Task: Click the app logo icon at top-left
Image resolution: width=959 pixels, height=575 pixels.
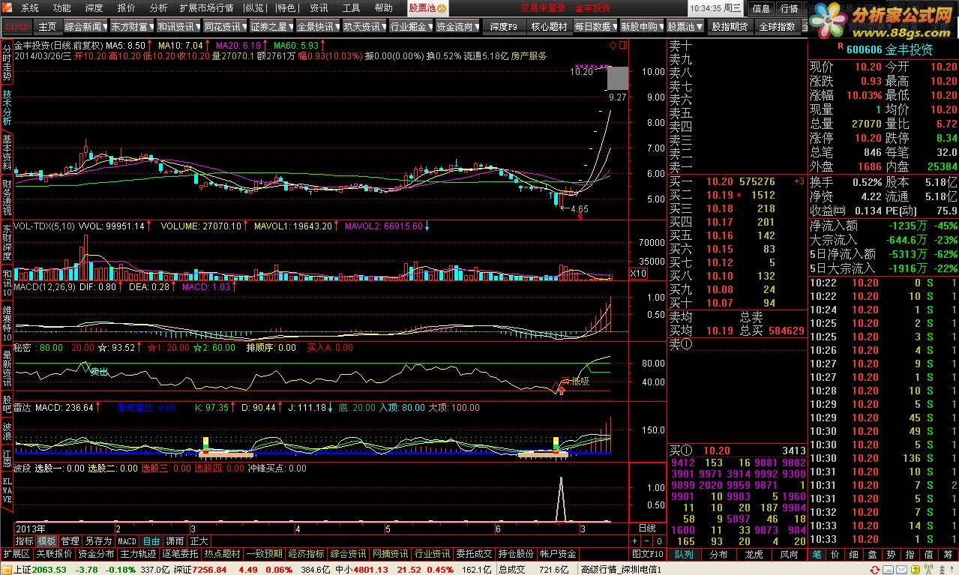Action: point(7,8)
